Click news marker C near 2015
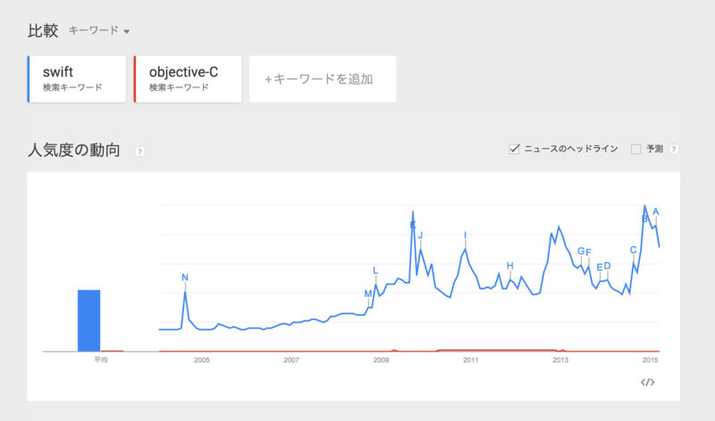715x421 pixels. [633, 250]
